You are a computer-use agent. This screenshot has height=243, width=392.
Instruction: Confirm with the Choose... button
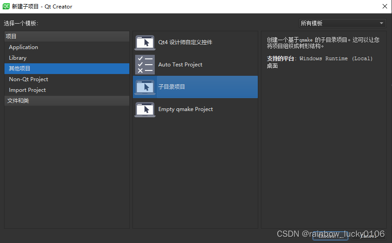(330, 236)
